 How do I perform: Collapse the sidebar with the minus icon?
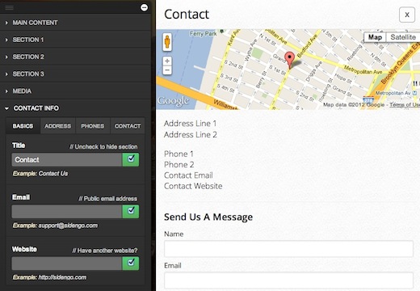[145, 7]
